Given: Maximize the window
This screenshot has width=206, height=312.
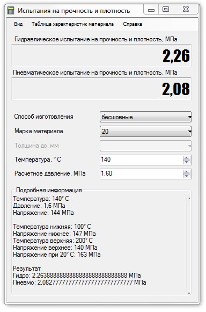Looking at the screenshot, I should [166, 9].
